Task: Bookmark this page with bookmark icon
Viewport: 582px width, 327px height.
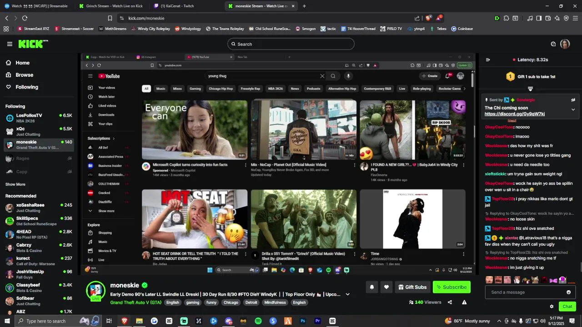Action: 110,18
